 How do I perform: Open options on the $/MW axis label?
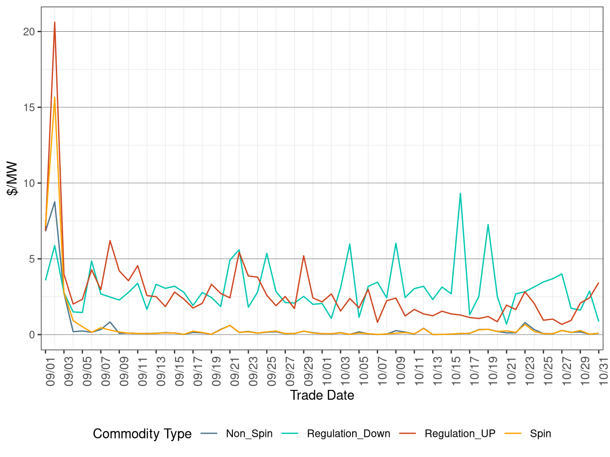coord(12,178)
